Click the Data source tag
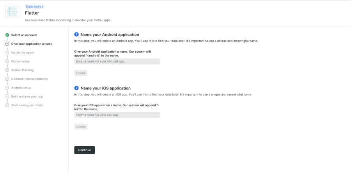The height and width of the screenshot is (173, 351). point(35,7)
